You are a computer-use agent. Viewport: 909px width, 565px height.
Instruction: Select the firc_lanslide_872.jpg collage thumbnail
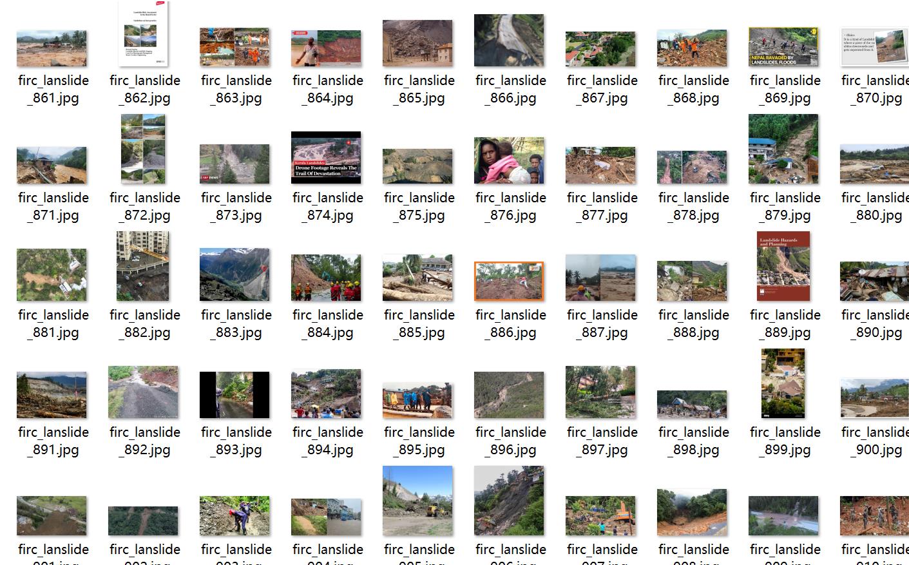(143, 149)
